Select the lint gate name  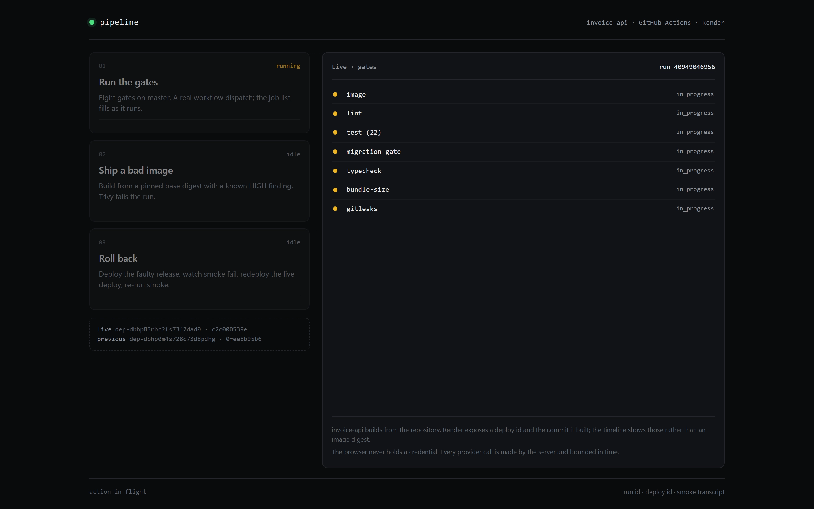pyautogui.click(x=354, y=113)
